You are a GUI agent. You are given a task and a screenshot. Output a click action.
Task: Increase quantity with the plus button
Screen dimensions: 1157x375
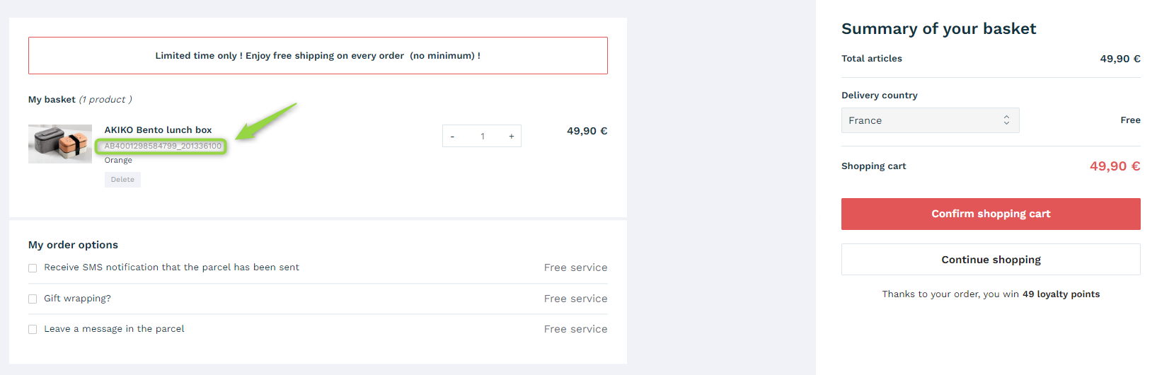511,137
